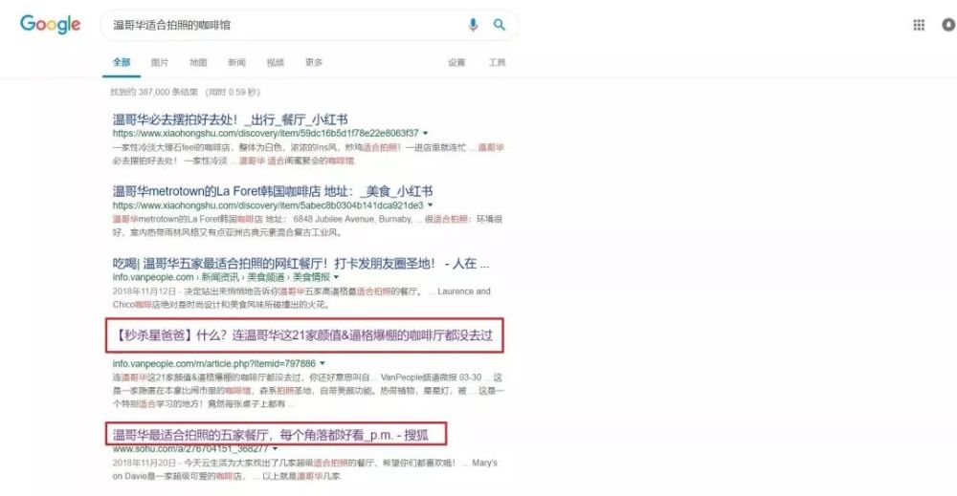Open result 温哥华必去摆拍好去处

pos(230,119)
